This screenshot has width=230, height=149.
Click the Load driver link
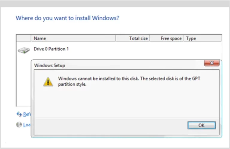point(27,125)
